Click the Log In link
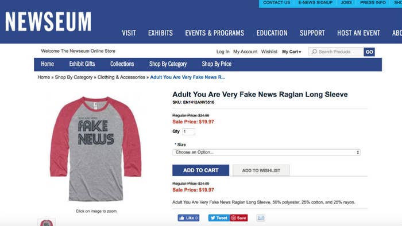The height and width of the screenshot is (226, 402). [223, 52]
